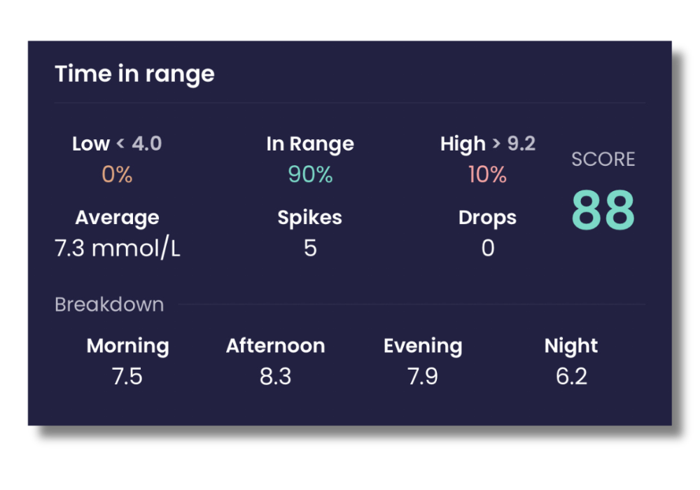This screenshot has width=700, height=490.
Task: Select the Morning reading 7.5
Action: click(128, 377)
